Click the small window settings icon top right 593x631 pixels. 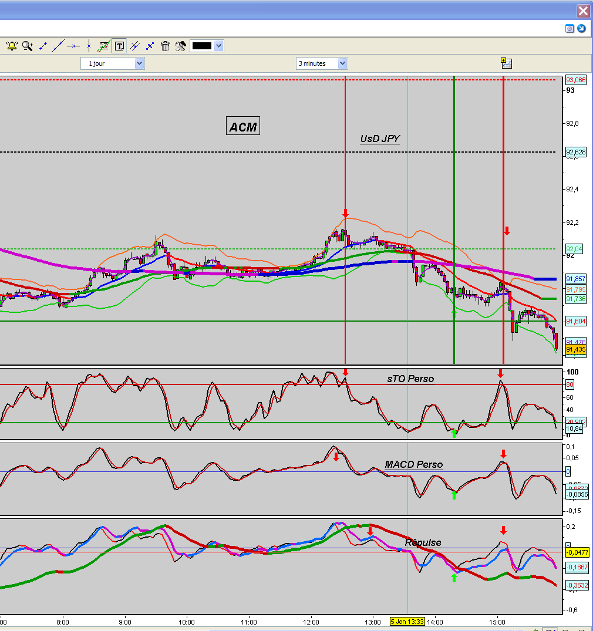click(570, 28)
